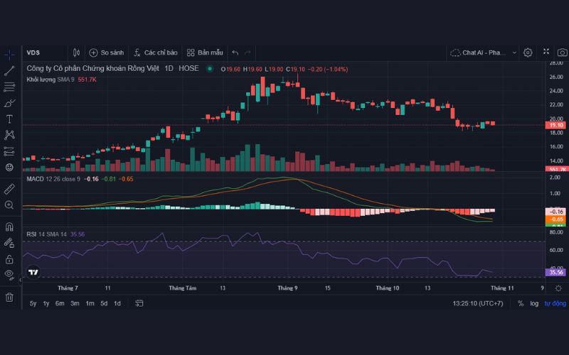Take a chart snapshot with camera icon
Image resolution: width=569 pixels, height=355 pixels.
(562, 53)
